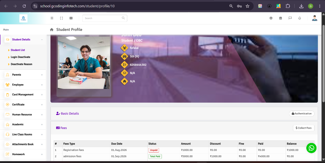Expand the Human Resource menu
Screen dimensions: 325x163
tap(23, 114)
